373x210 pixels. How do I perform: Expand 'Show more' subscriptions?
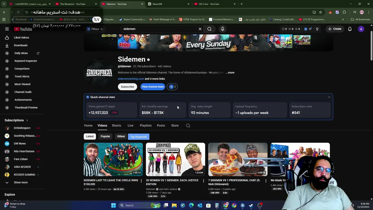coord(21,182)
